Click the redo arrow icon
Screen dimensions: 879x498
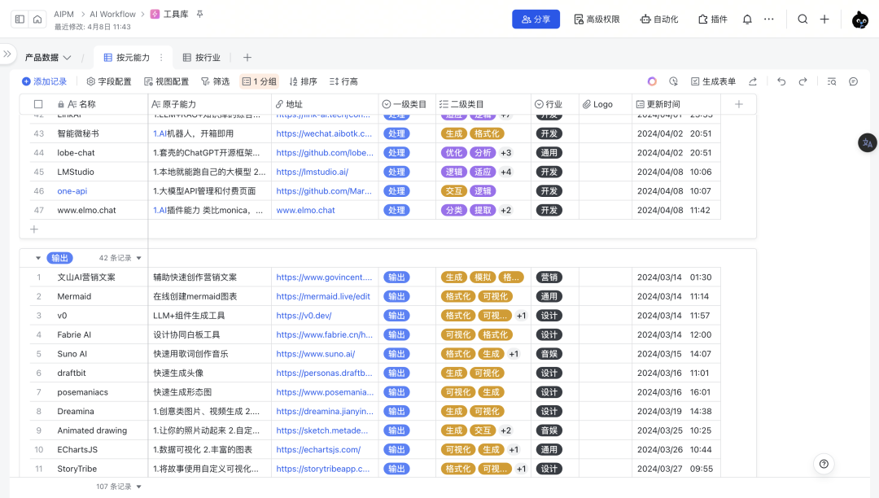(802, 81)
